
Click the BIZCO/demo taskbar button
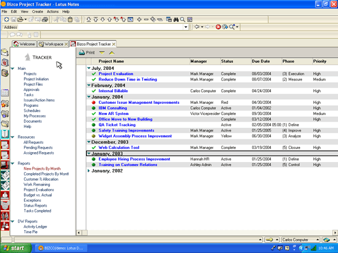pos(61,248)
